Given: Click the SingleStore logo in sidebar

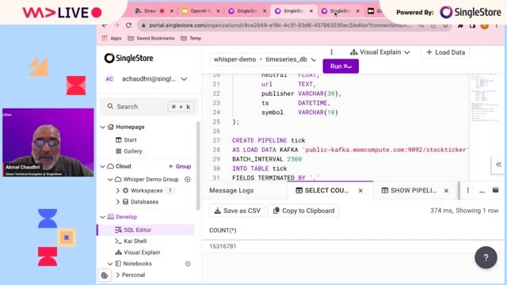Looking at the screenshot, I should [x=128, y=58].
